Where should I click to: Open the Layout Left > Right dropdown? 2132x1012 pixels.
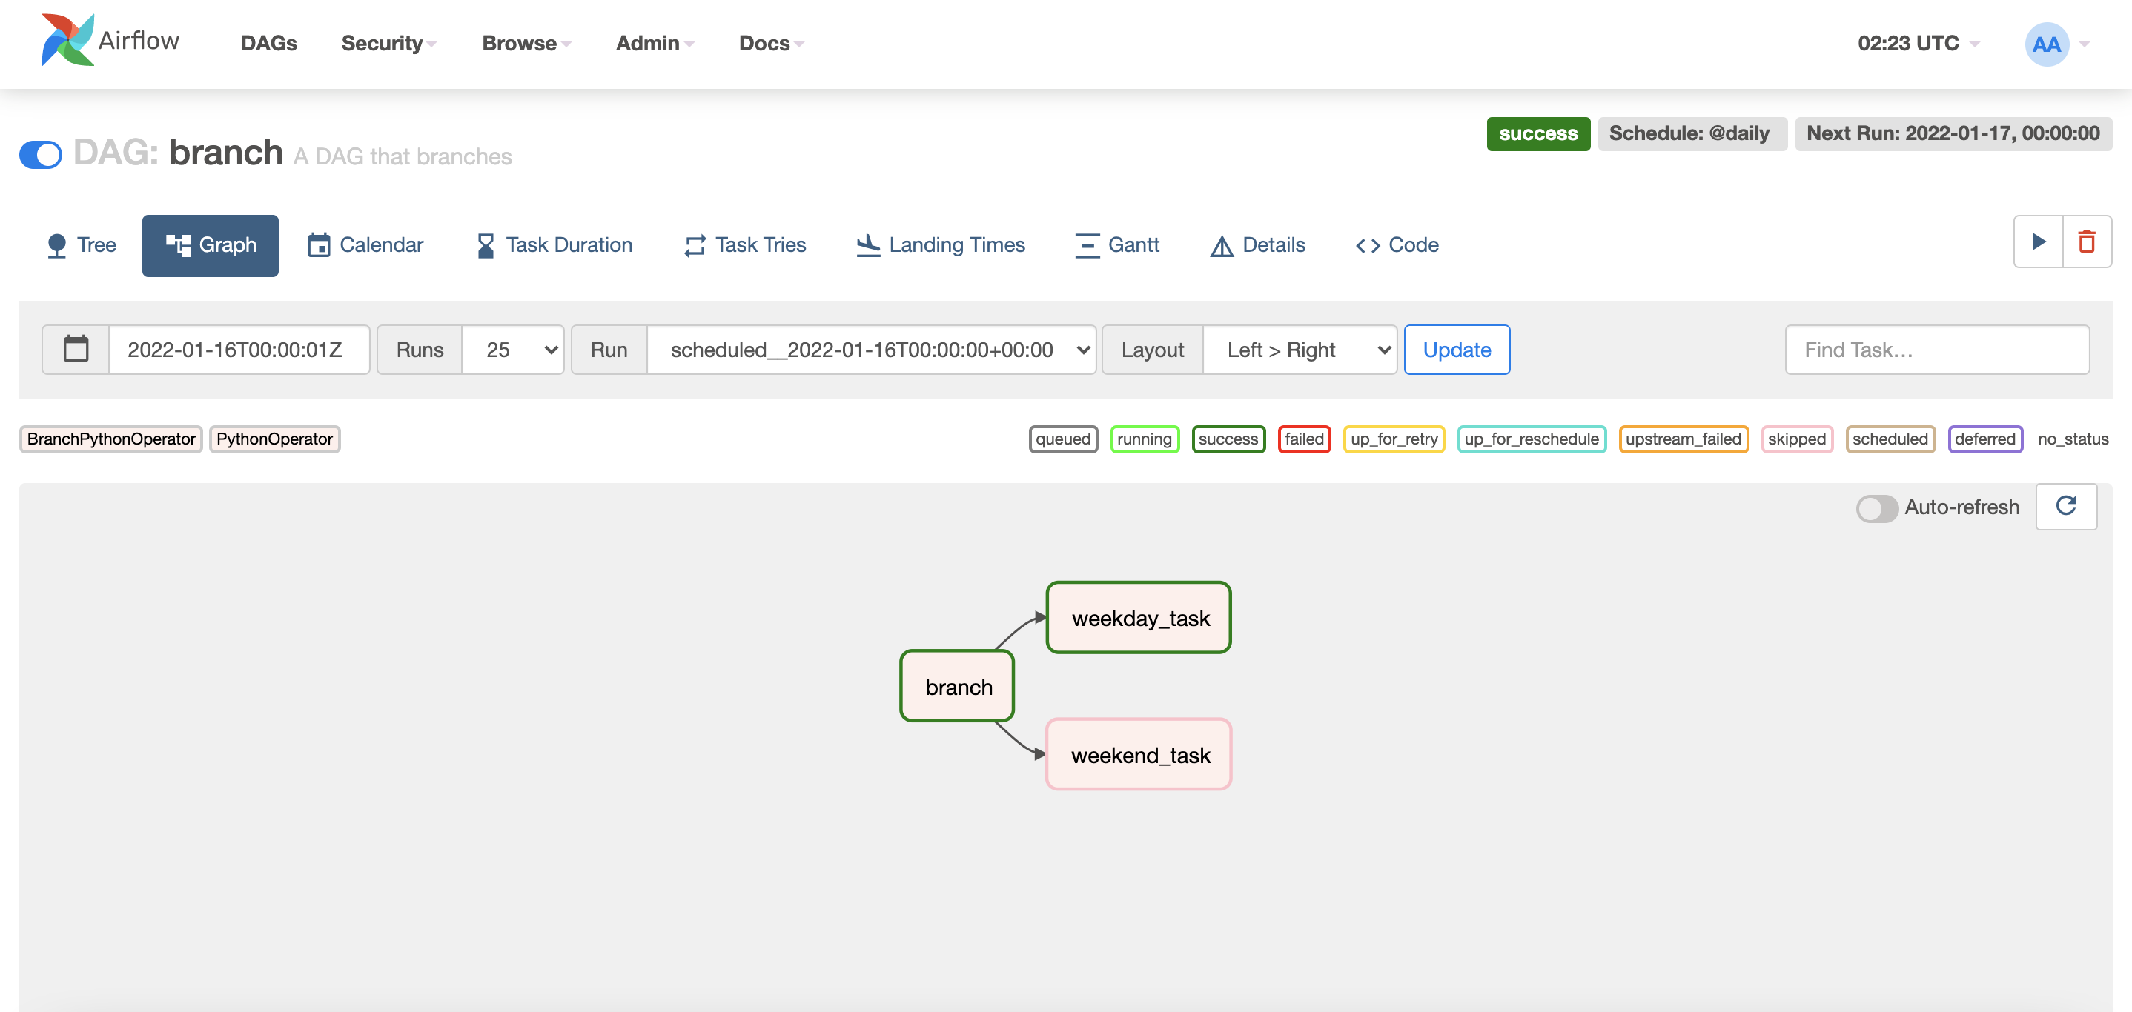[x=1300, y=350]
